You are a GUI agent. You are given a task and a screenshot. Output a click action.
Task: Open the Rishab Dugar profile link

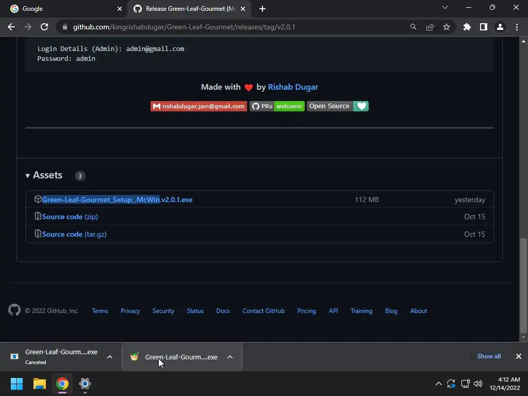[293, 87]
